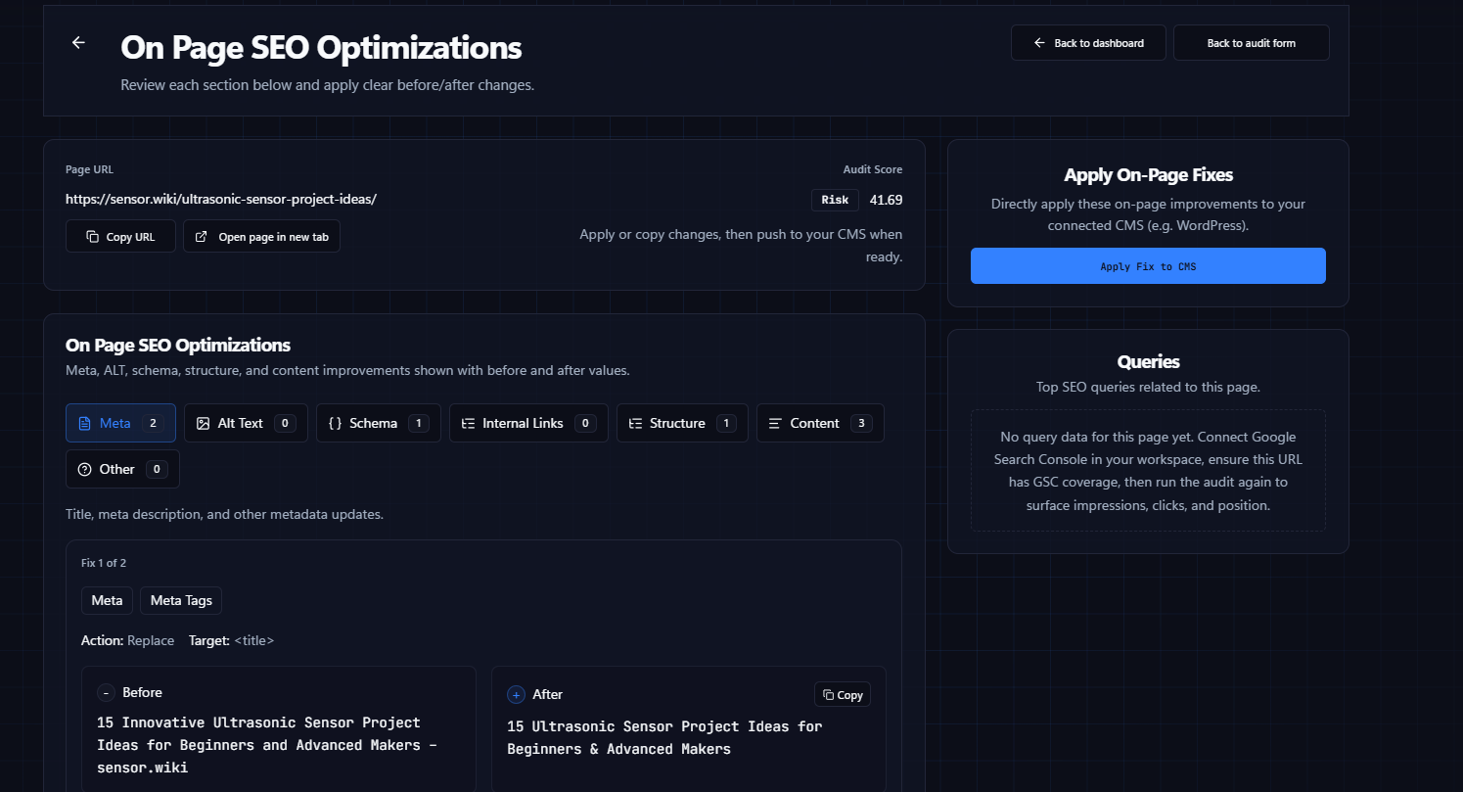Click the Risk badge
Screen dimensions: 1463x792
point(835,200)
